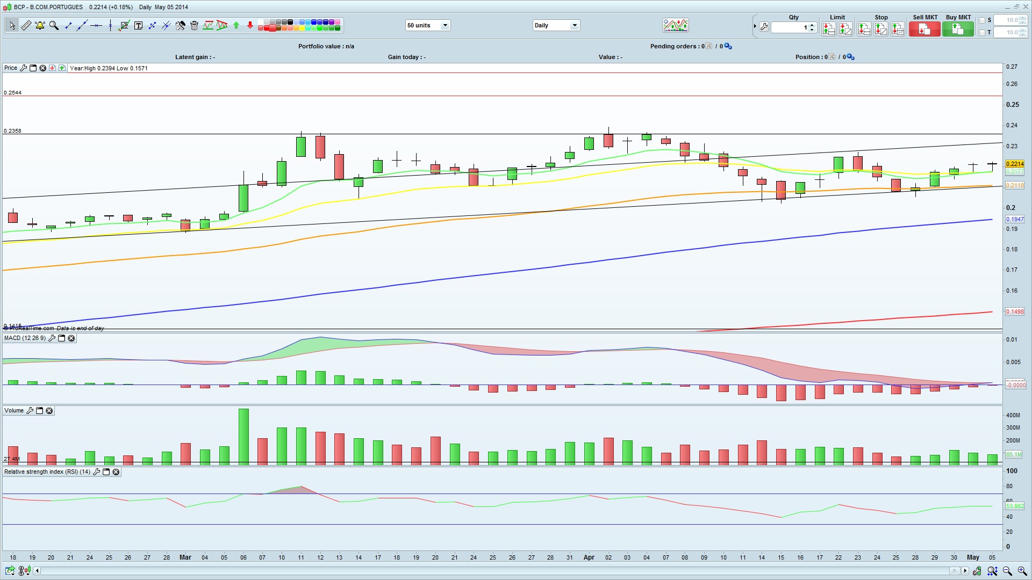Expand the order panel arrow left of Qty
Viewport: 1032px width, 580px height.
[755, 26]
